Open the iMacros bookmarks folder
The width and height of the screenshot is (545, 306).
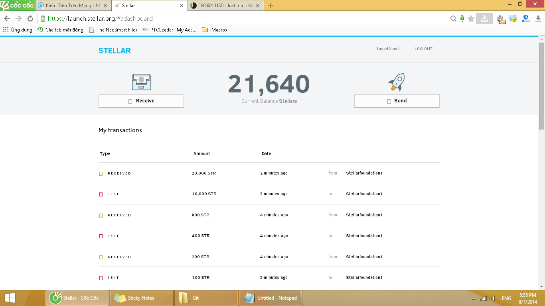coord(214,30)
